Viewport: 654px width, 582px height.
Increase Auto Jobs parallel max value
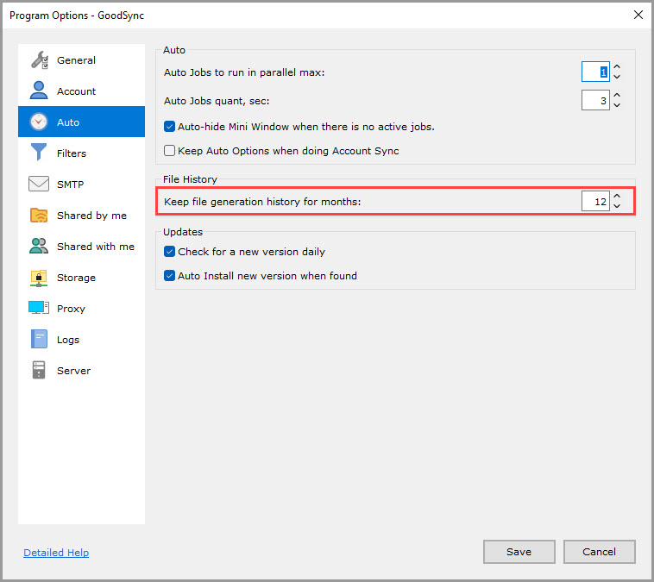point(617,66)
